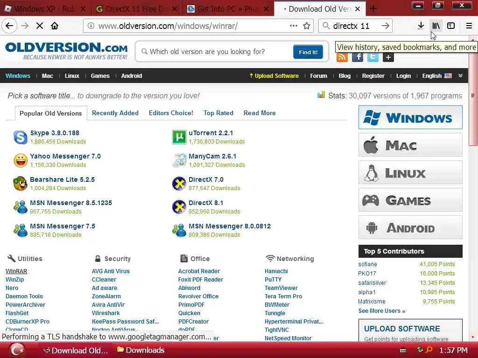478x358 pixels.
Task: Click the Yahoo Messenger smiley icon
Action: 21,160
